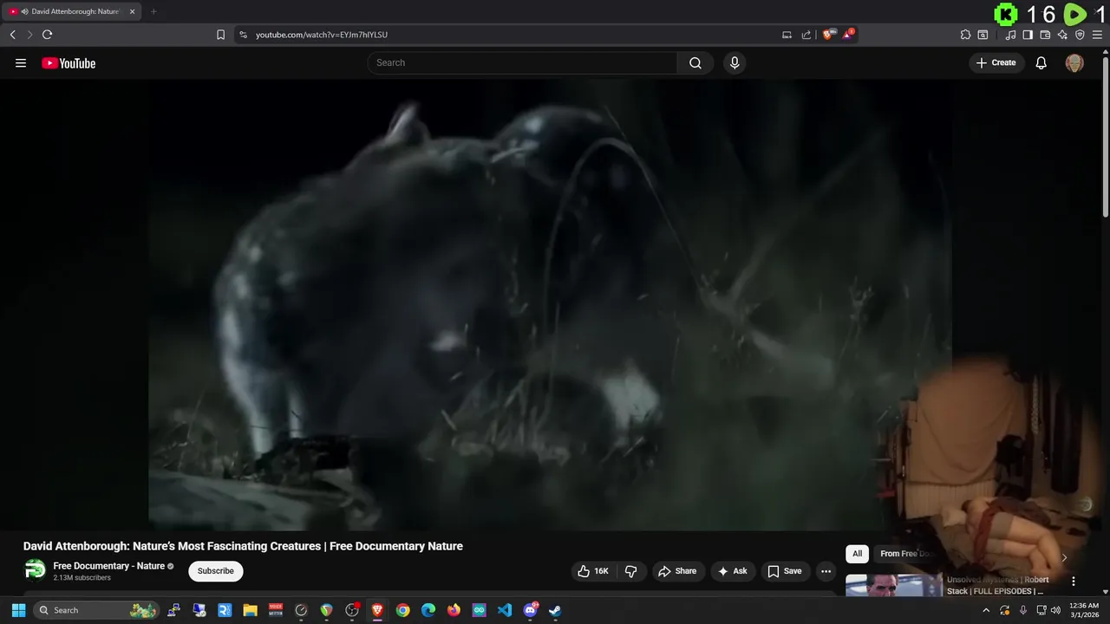View site information left of the URL
The width and height of the screenshot is (1110, 624).
[x=243, y=35]
